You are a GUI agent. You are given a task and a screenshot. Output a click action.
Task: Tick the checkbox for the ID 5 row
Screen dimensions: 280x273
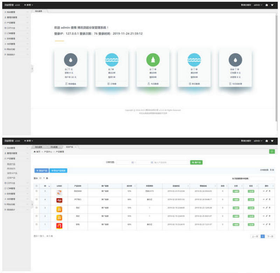(x=36, y=191)
